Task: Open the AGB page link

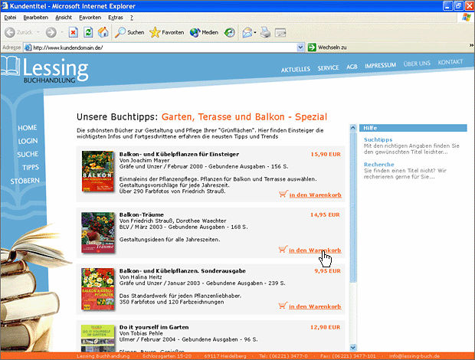Action: pyautogui.click(x=352, y=67)
